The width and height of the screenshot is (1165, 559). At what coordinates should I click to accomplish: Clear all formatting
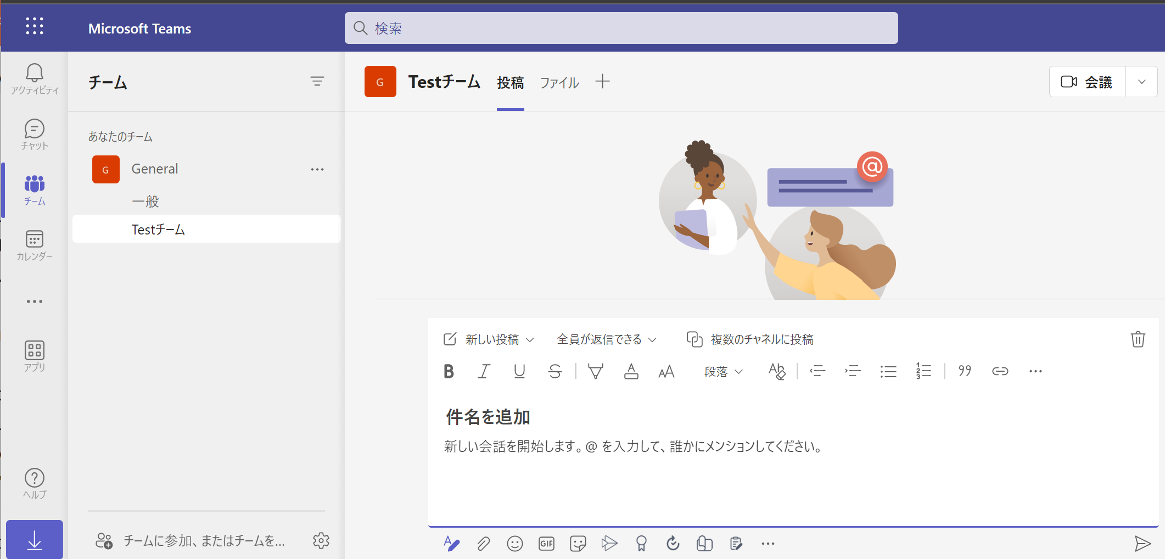click(777, 372)
